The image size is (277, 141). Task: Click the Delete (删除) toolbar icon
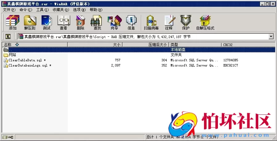pos(80,23)
